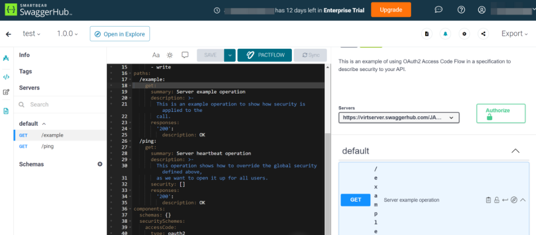The width and height of the screenshot is (536, 235).
Task: Click the navigation Search field
Action: [x=60, y=105]
